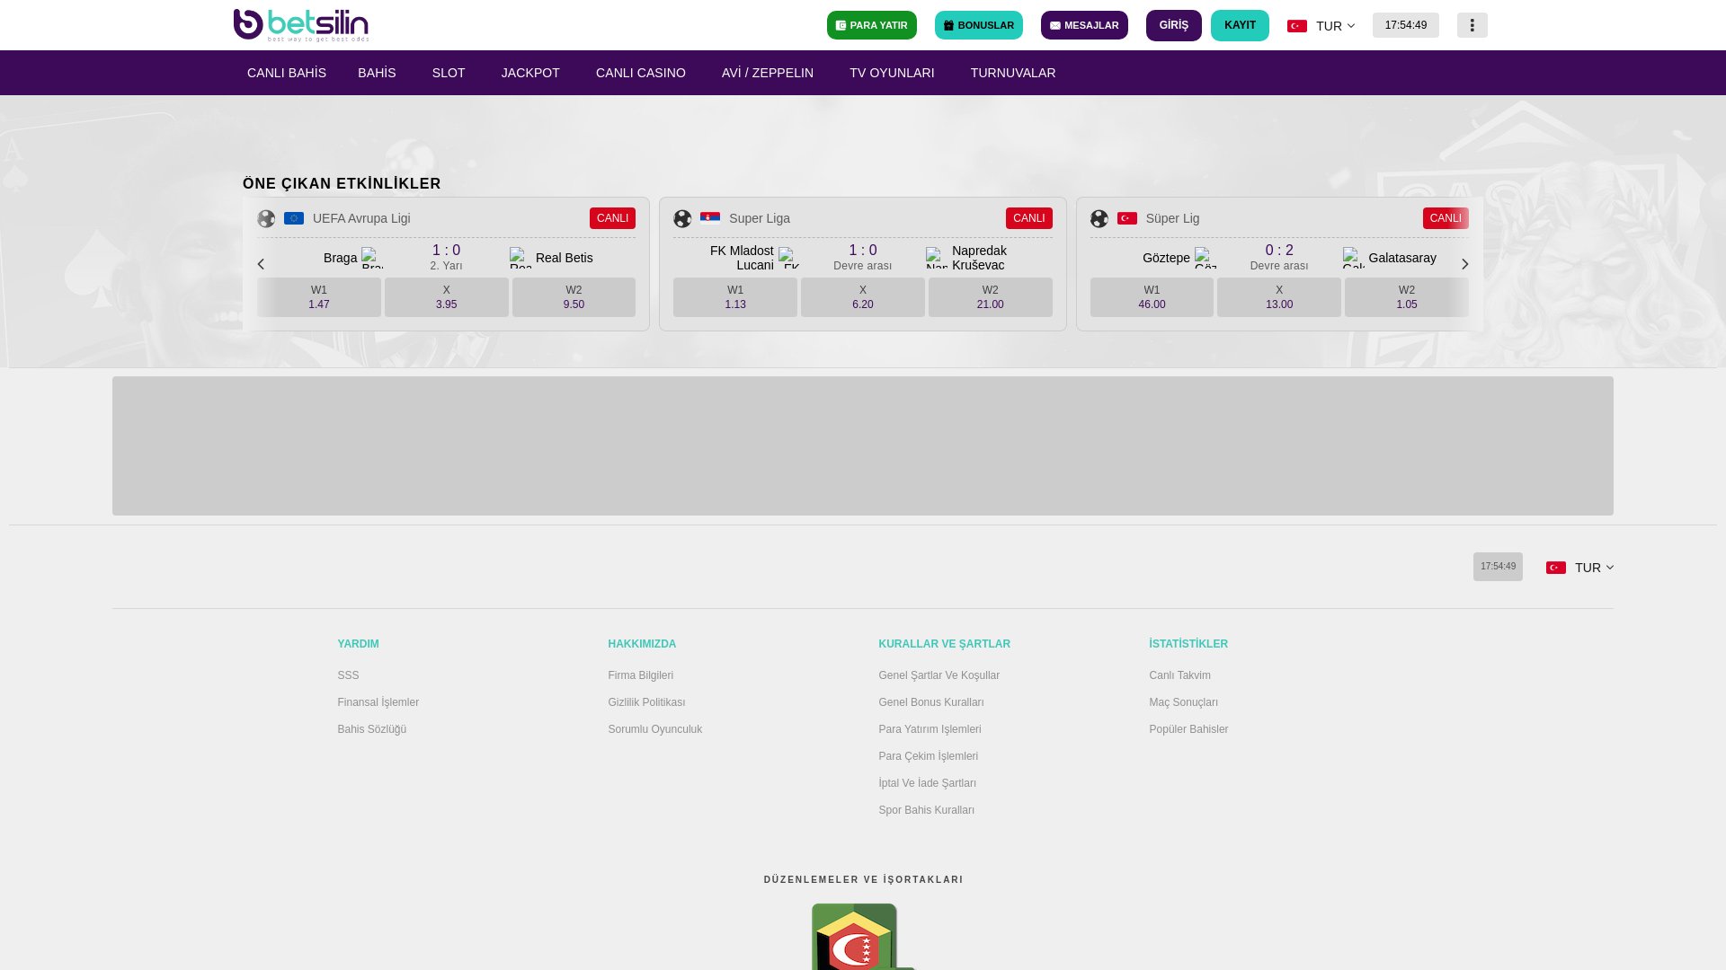
Task: Select W2 odds 1.05 Galatasaray
Action: click(x=1407, y=297)
